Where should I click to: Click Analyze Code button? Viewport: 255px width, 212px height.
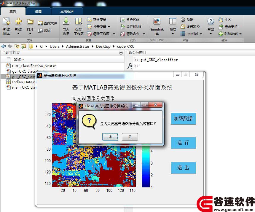(x=130, y=20)
